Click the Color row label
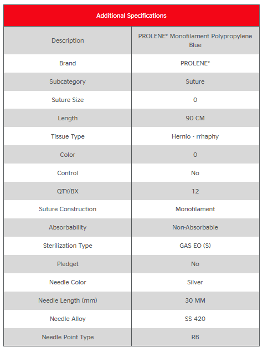 click(x=68, y=155)
